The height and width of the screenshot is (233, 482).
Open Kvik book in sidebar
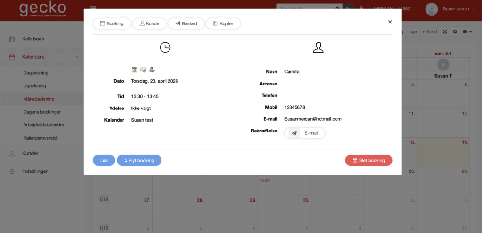33,39
